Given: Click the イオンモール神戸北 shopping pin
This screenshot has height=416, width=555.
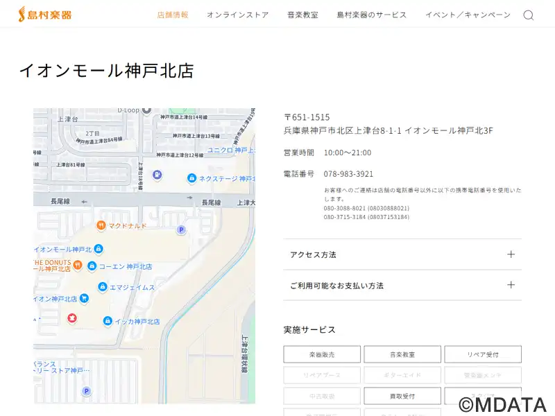Looking at the screenshot, I should (99, 249).
